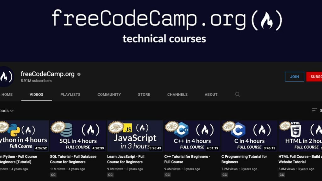Click the CC badge on SQL Tutorial video

53,175
